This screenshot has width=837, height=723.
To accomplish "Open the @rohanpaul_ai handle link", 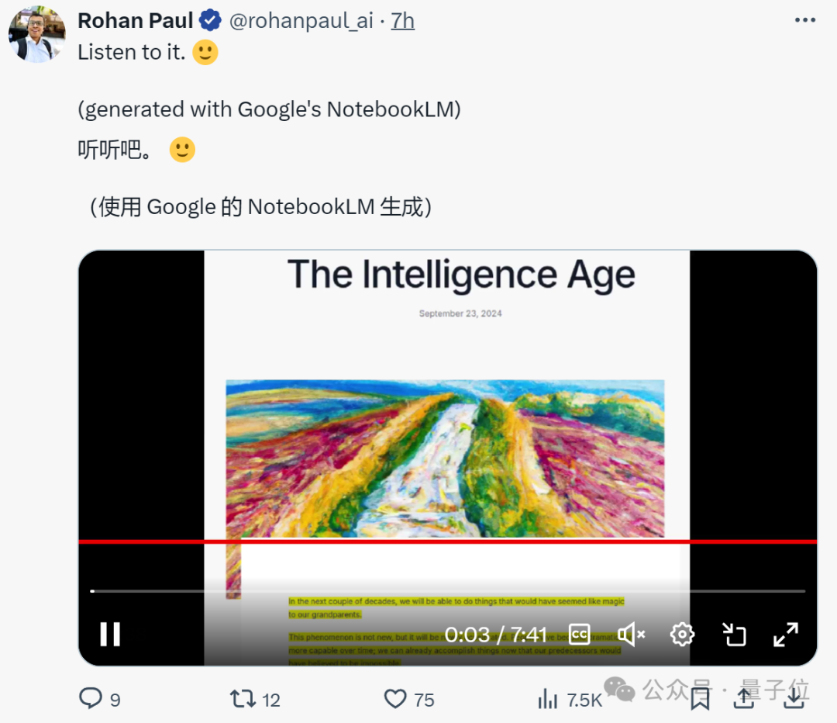I will (x=302, y=21).
